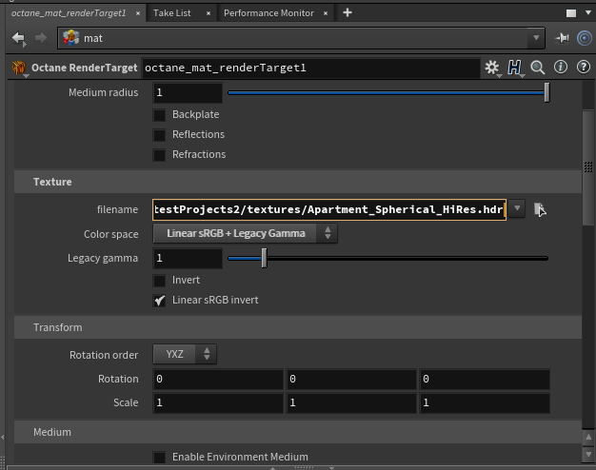The width and height of the screenshot is (596, 470).
Task: Go back with the left arrow
Action: pos(18,38)
